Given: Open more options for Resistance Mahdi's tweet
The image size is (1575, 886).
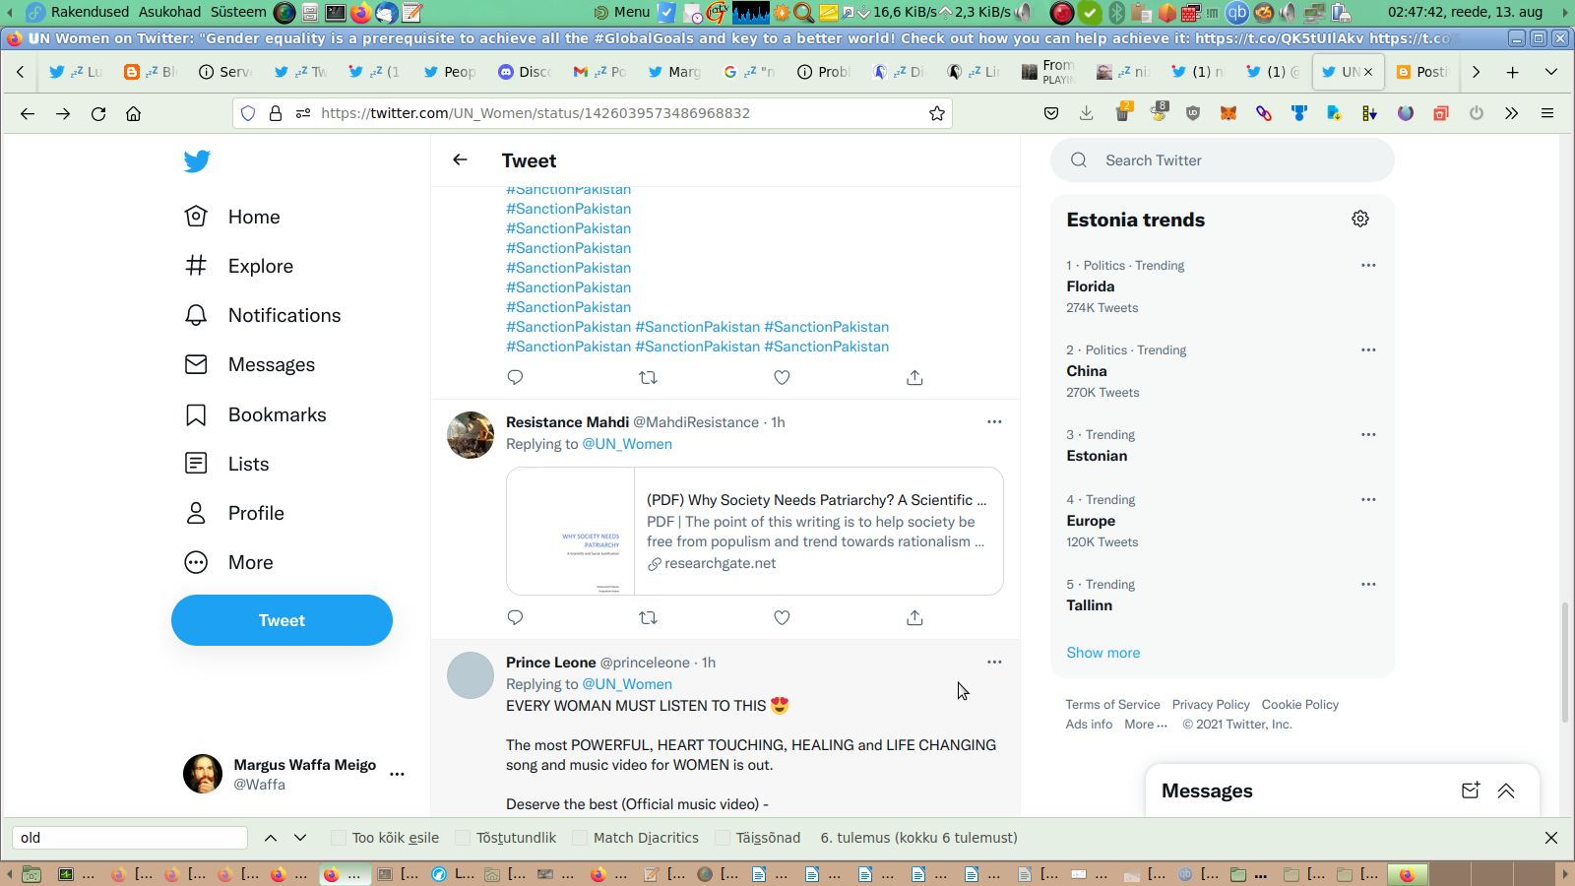Looking at the screenshot, I should pos(994,421).
